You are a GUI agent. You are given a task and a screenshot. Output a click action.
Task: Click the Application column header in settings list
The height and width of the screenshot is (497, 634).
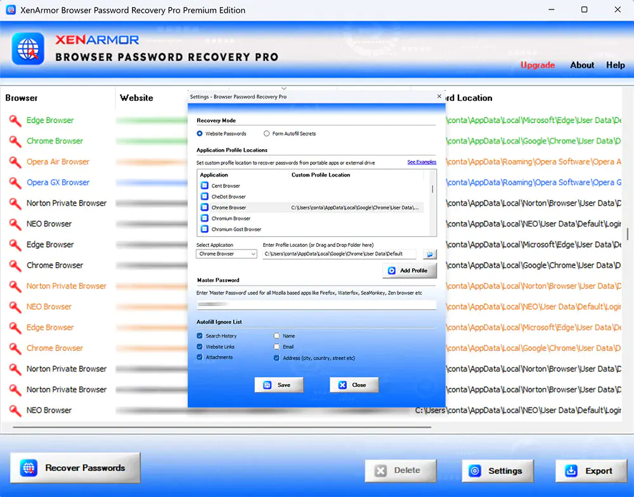(214, 175)
